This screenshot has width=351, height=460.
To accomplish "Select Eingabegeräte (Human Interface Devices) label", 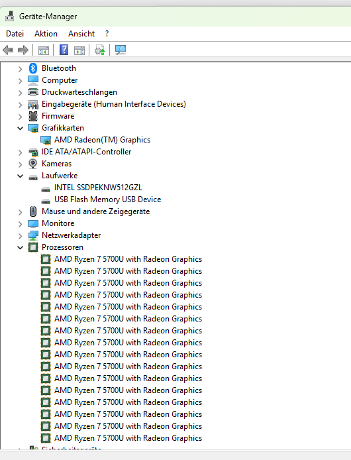I will pos(114,104).
